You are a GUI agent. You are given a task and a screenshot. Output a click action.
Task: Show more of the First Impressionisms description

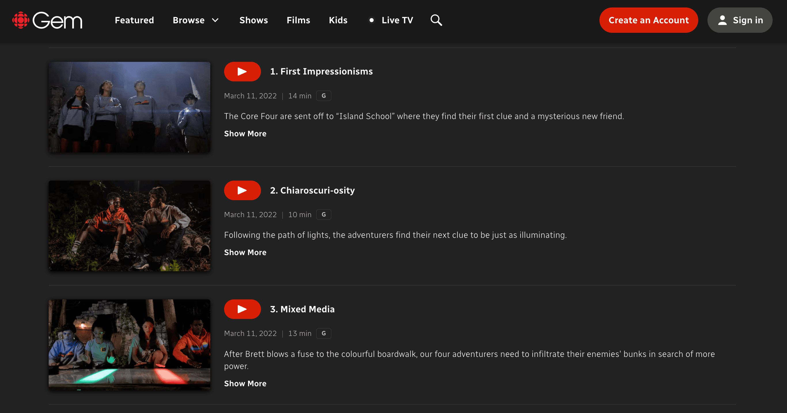pyautogui.click(x=245, y=134)
